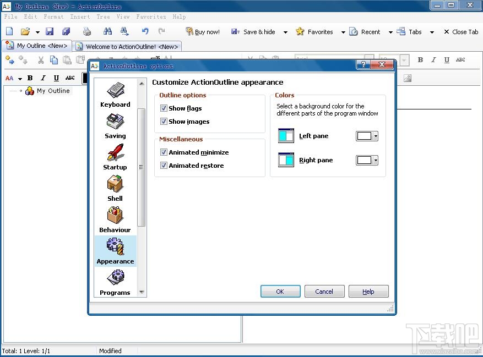The image size is (483, 357).
Task: Open the Format menu
Action: click(x=53, y=17)
